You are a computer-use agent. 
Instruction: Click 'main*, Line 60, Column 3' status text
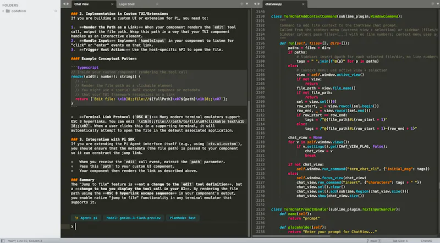tap(25, 241)
